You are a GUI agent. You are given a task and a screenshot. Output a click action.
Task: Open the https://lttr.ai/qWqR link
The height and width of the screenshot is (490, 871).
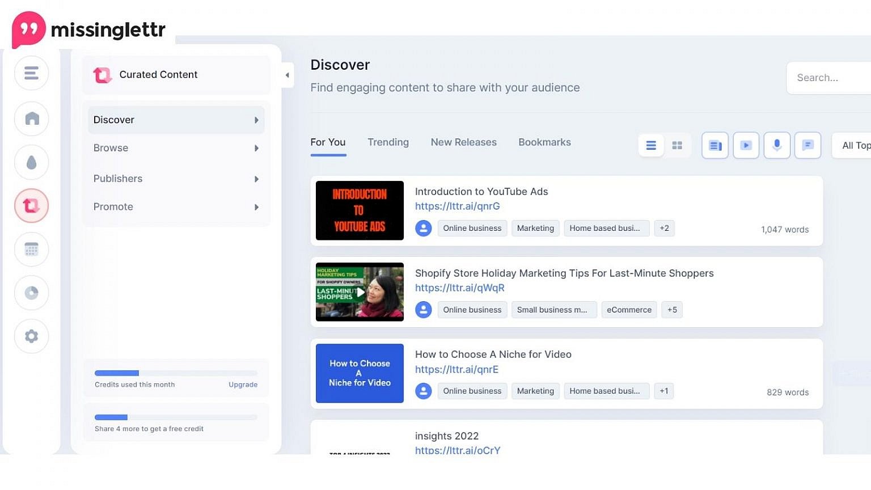(x=459, y=288)
